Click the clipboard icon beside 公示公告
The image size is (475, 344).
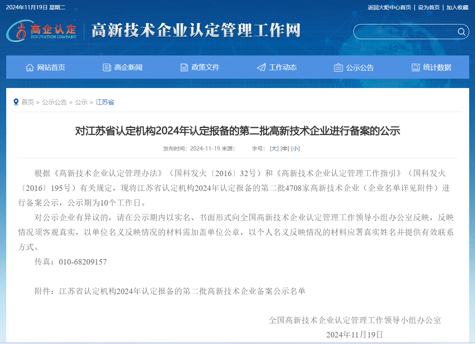(x=338, y=67)
